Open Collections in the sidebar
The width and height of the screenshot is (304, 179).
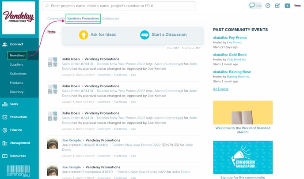(x=18, y=74)
